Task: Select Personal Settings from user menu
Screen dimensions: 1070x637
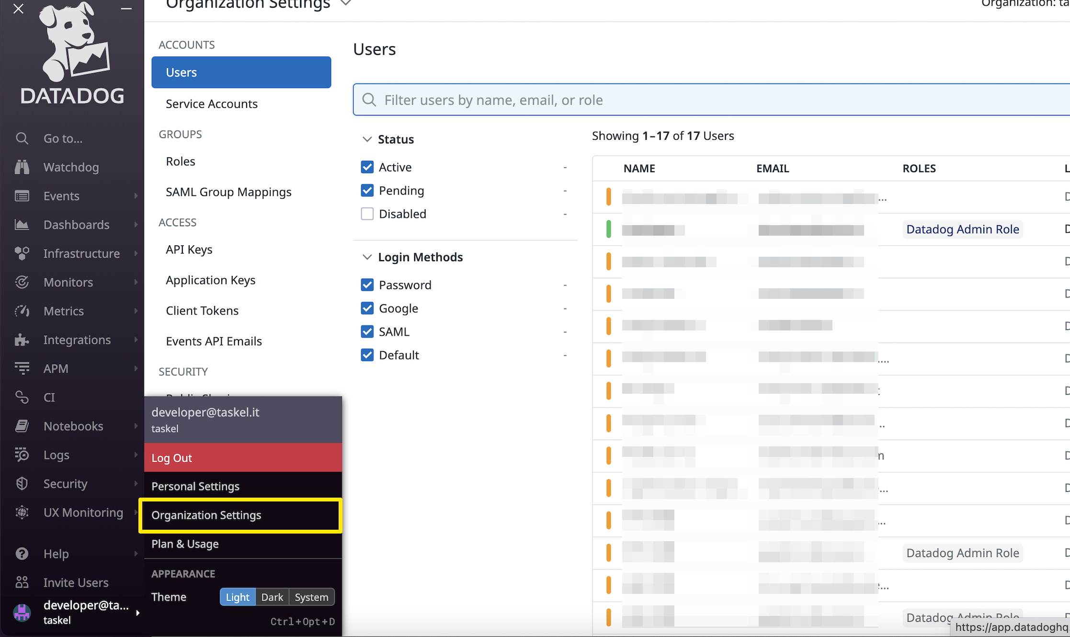Action: [x=195, y=486]
